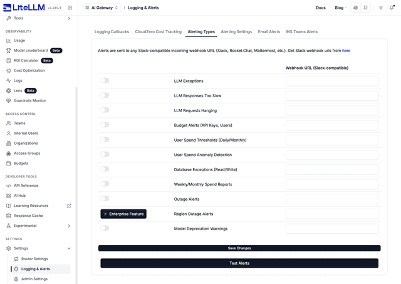This screenshot has width=401, height=284.
Task: Click Region Outage Alerts webhook URL field
Action: [x=332, y=214]
